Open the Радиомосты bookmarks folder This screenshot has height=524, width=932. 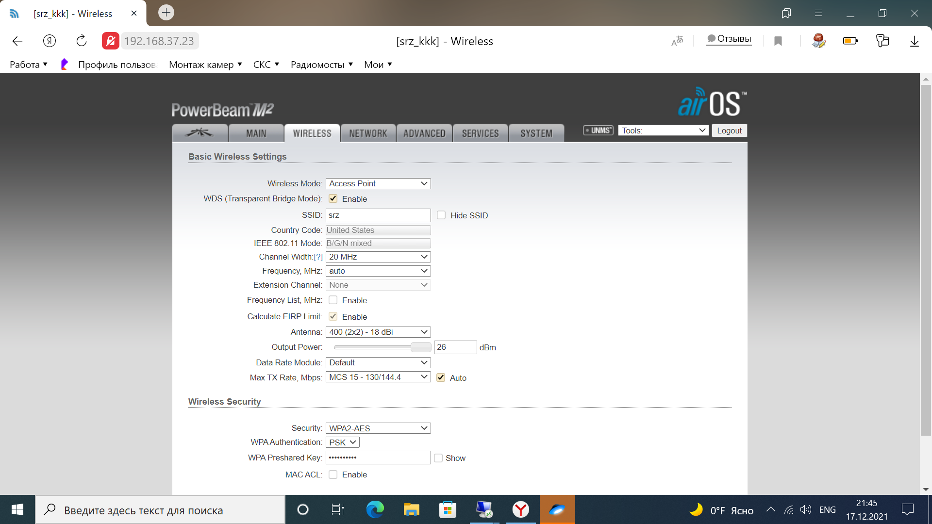click(322, 65)
